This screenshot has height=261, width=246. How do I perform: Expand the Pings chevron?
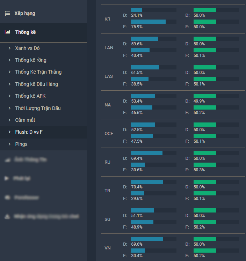(x=10, y=144)
